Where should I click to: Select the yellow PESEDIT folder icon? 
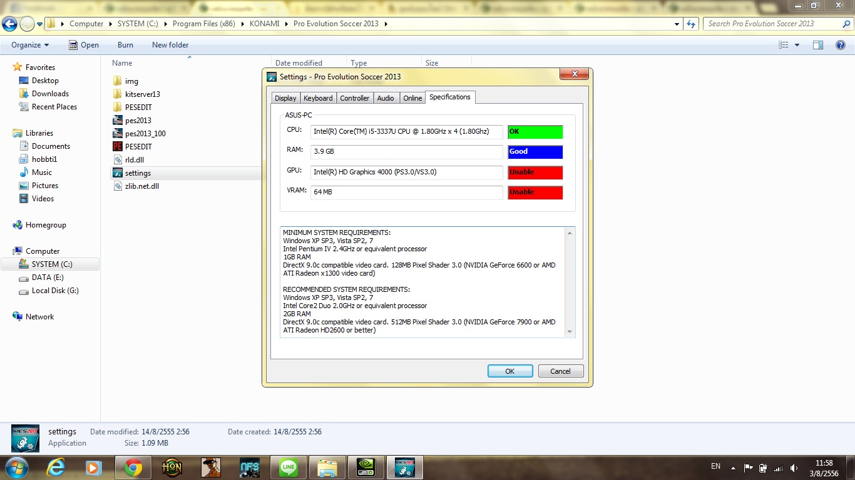tap(117, 107)
